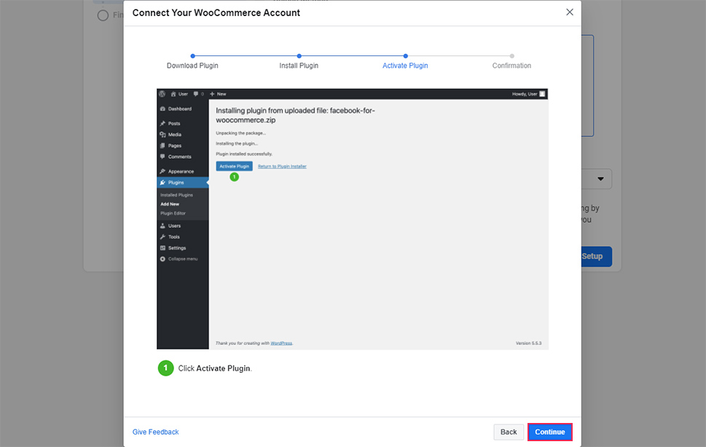Click the Unpacking the package text
This screenshot has width=706, height=447.
pos(241,133)
